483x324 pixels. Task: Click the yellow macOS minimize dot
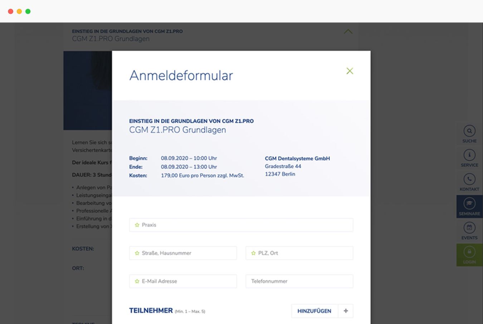(x=19, y=11)
